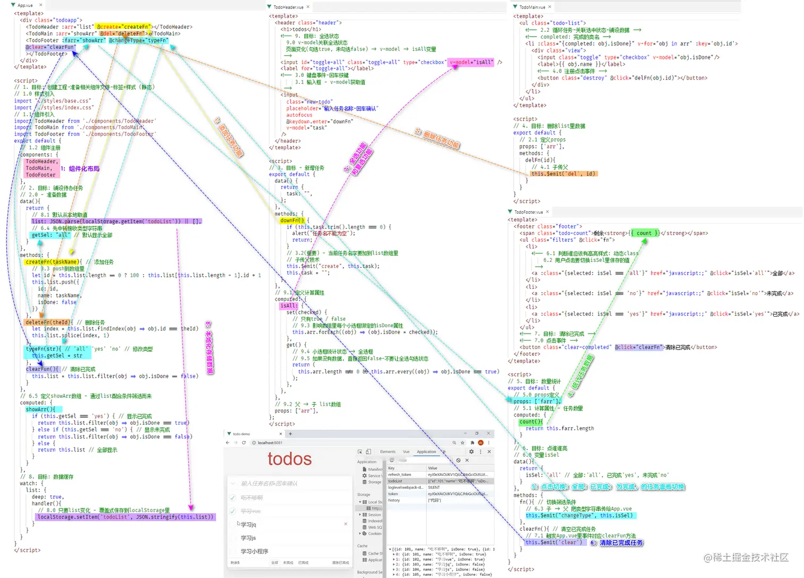Collapse the todoList array preview
The image size is (804, 578).
pos(390,549)
